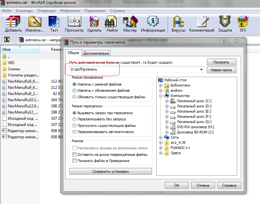
Task: Select Дисковод BD-ROM (J:) in tree
Action: [x=195, y=132]
